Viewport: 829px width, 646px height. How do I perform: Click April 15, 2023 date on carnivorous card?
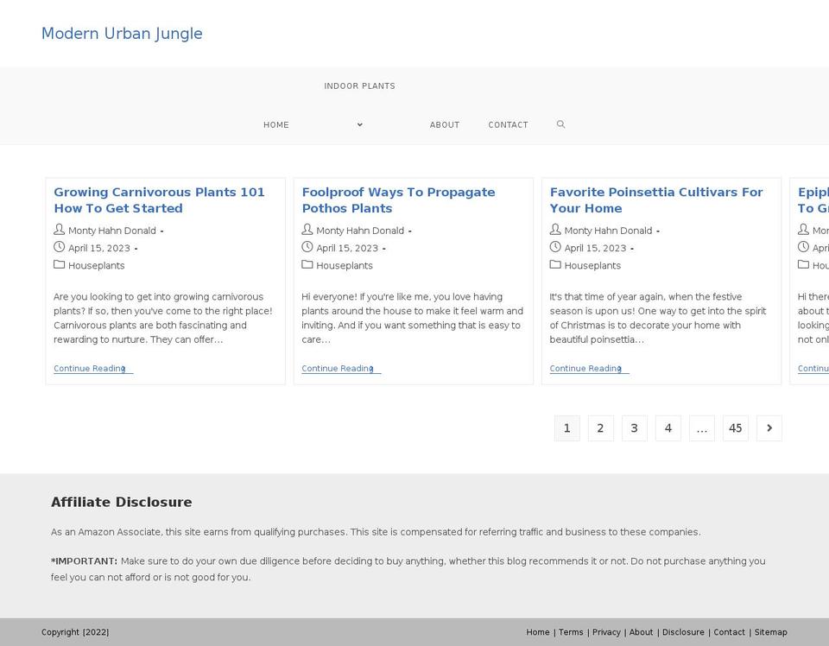[98, 248]
